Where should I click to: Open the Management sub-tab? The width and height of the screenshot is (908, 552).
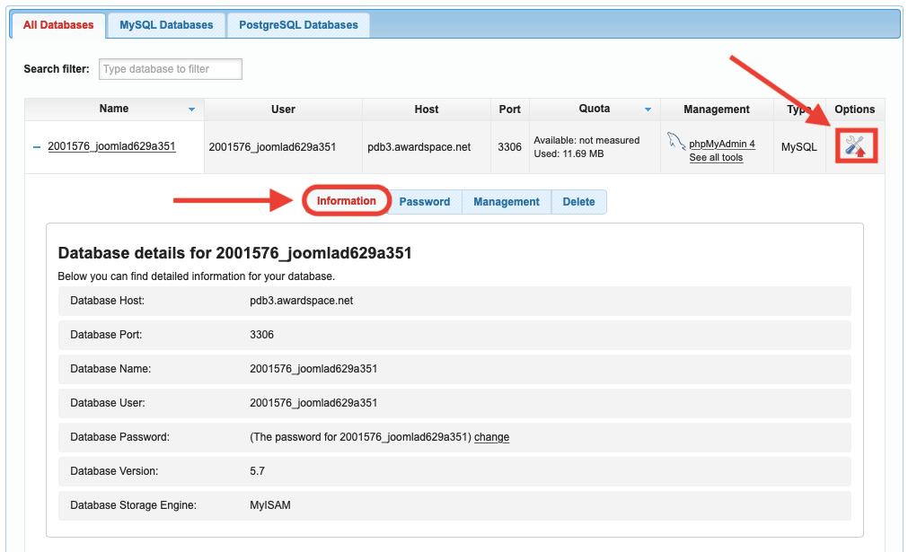506,202
